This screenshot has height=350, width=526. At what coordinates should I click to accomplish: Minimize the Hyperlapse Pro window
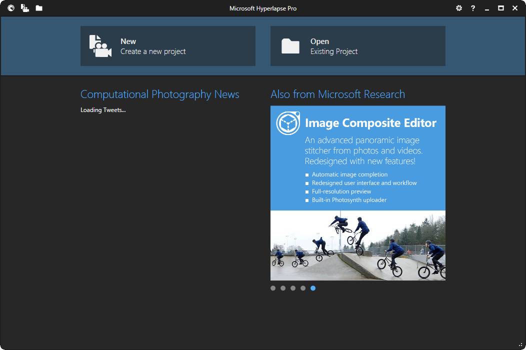(x=487, y=9)
